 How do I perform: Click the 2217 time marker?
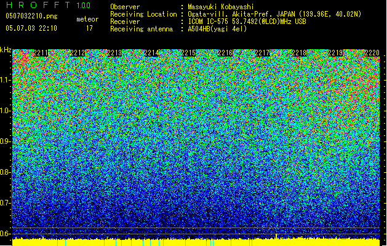pyautogui.click(x=262, y=53)
